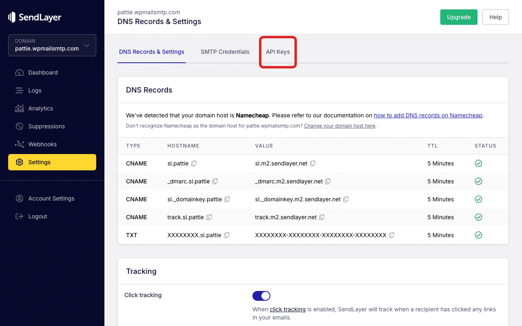This screenshot has width=522, height=326.
Task: Navigate to Webhooks
Action: point(52,144)
